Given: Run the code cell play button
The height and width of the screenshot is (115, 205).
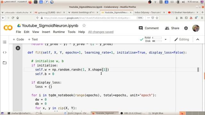Looking at the screenshot, I should [x=18, y=48].
